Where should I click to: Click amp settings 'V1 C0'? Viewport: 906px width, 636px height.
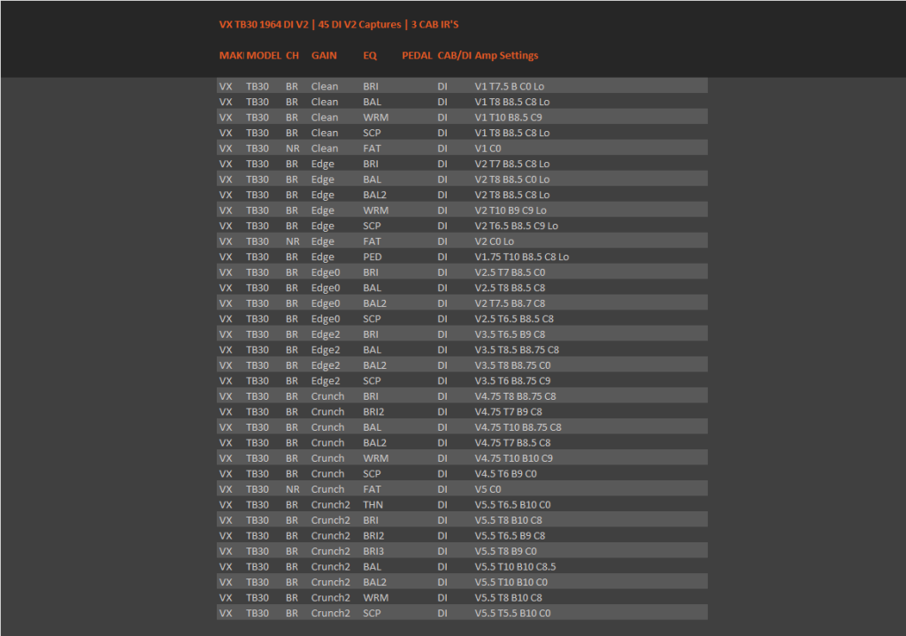tap(488, 149)
